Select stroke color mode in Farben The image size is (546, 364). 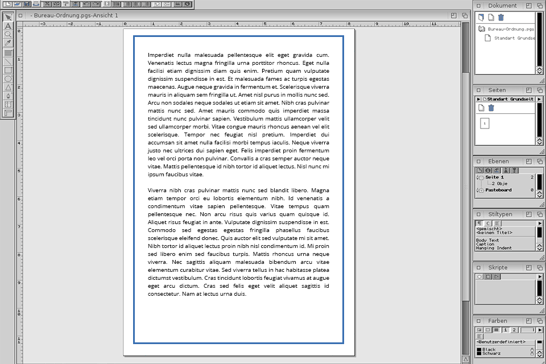[488, 330]
